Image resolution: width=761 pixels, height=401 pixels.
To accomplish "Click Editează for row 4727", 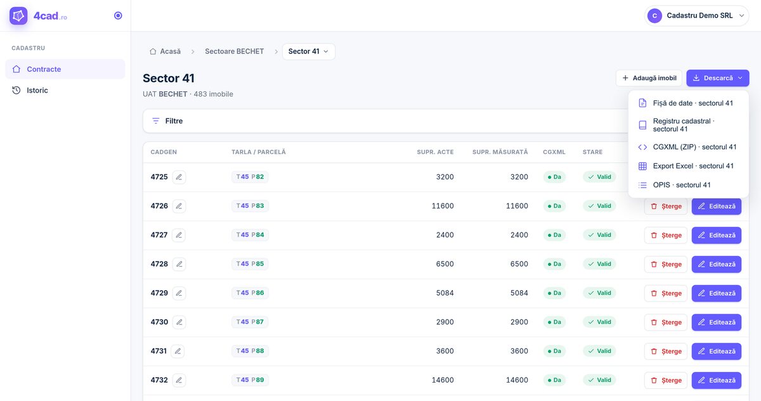I will tap(717, 235).
